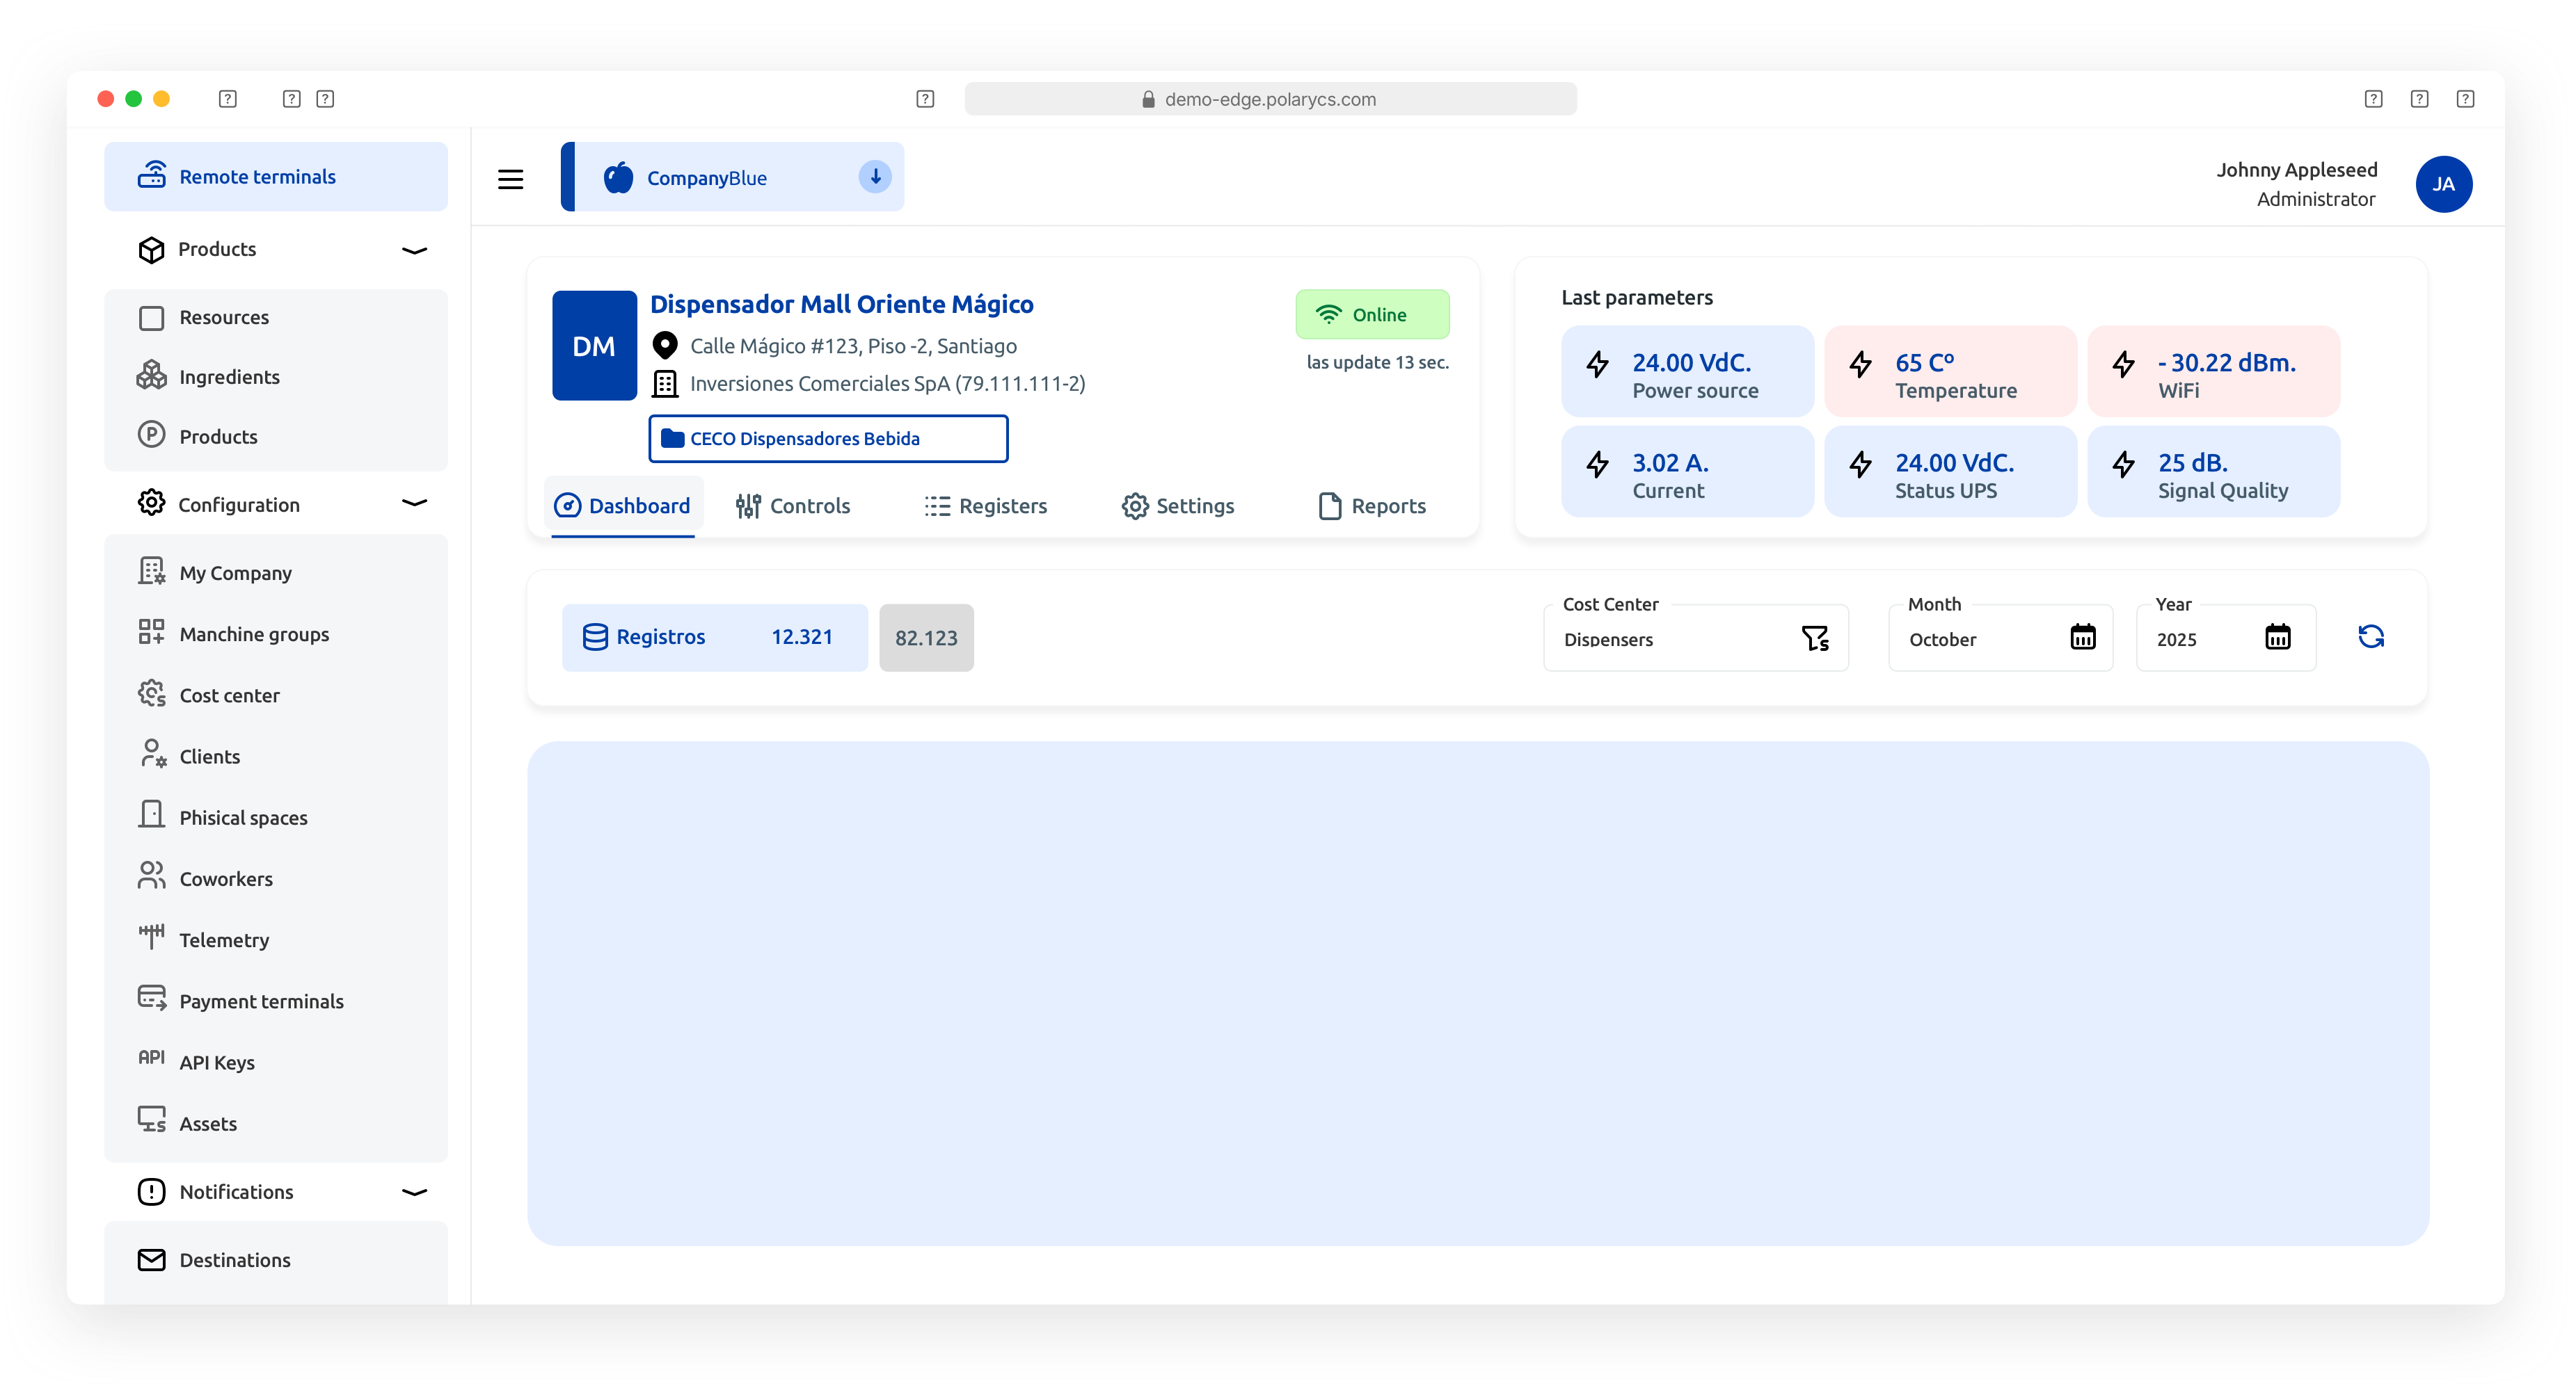Open the hamburger menu icon
This screenshot has height=1388, width=2576.
pyautogui.click(x=510, y=179)
